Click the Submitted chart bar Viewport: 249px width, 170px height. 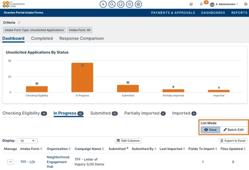click(128, 88)
